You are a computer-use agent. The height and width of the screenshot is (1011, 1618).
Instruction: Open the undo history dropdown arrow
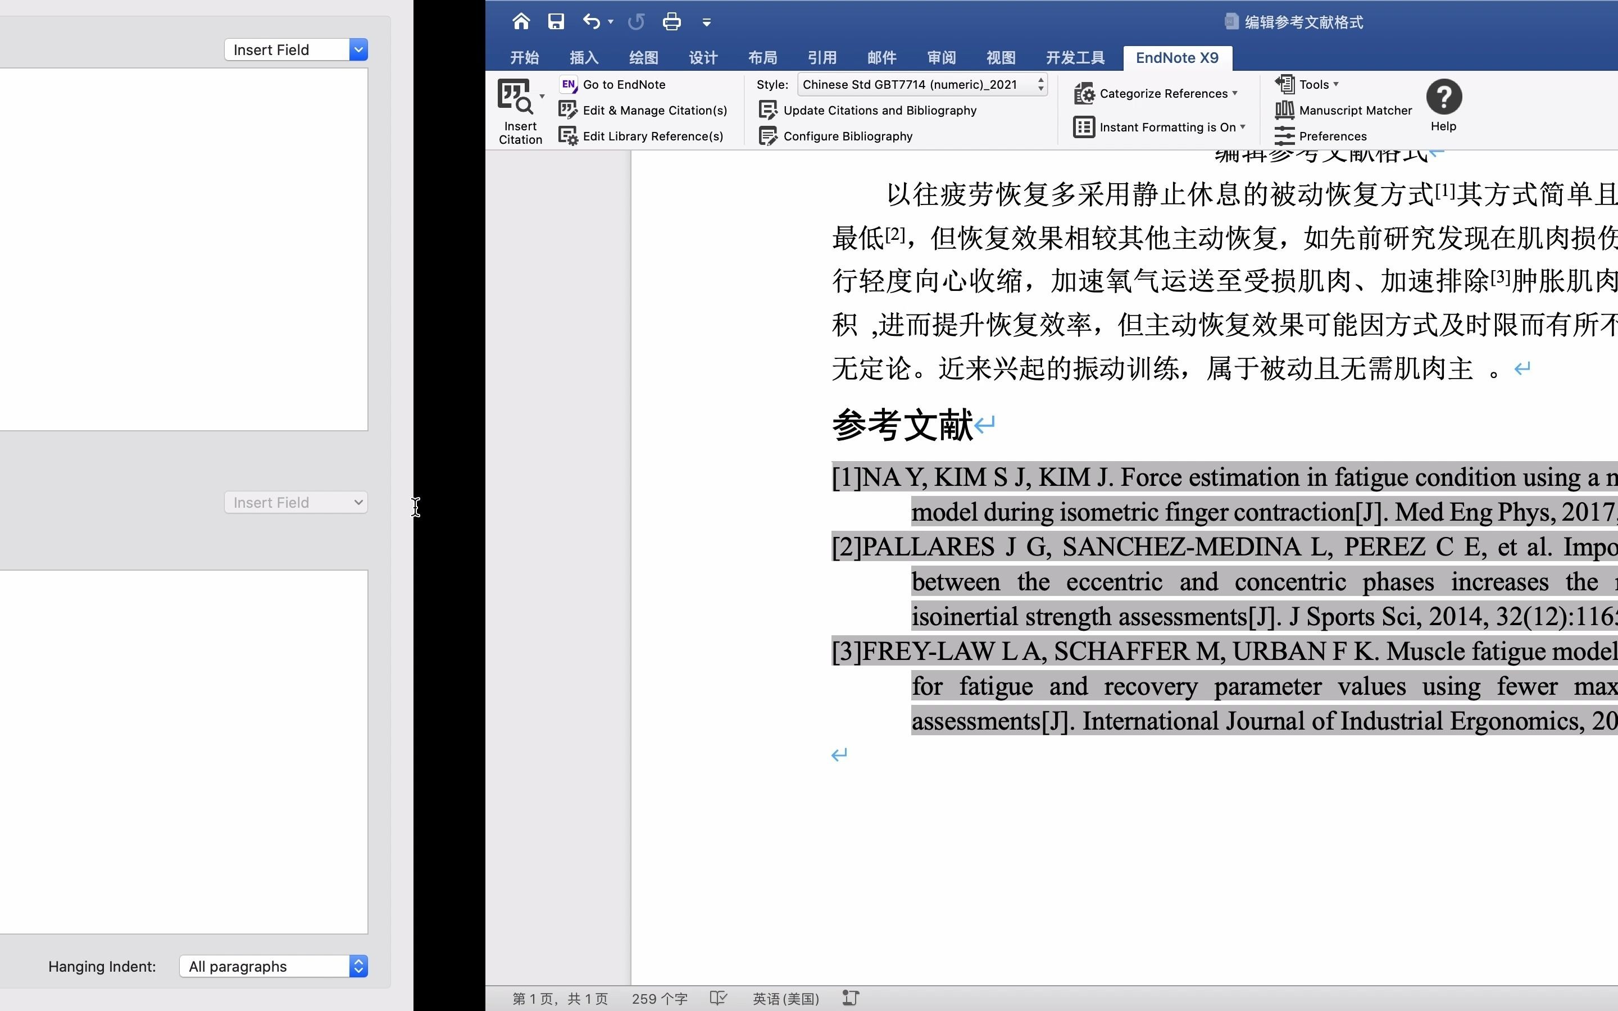(x=611, y=22)
